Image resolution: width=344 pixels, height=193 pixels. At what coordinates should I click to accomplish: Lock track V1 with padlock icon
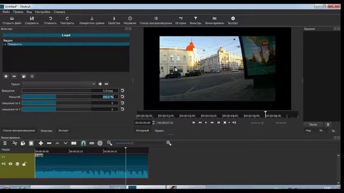24,164
